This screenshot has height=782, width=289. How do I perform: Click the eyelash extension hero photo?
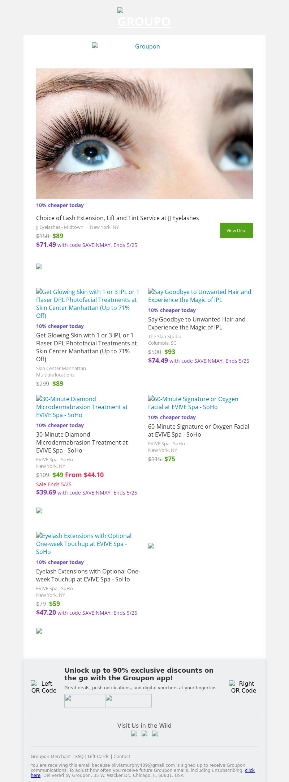point(144,134)
